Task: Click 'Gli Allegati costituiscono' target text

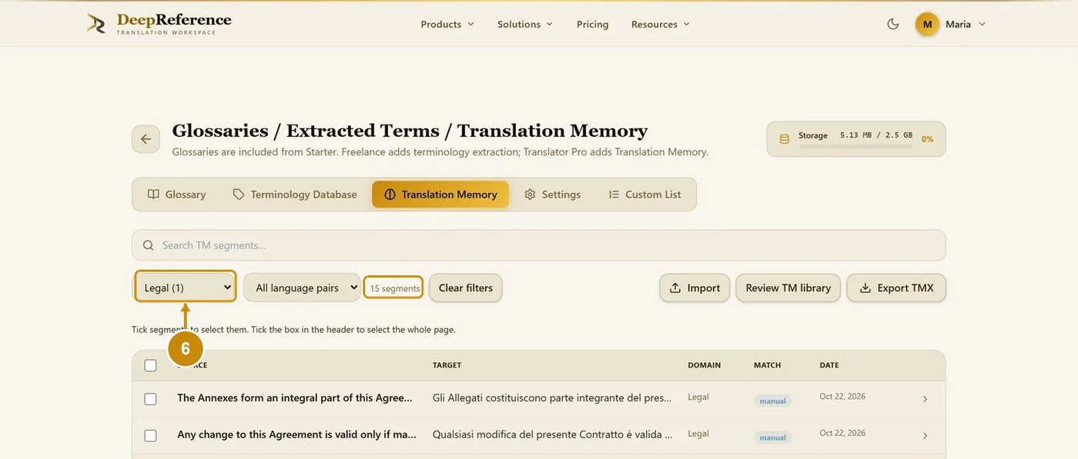Action: pos(552,397)
